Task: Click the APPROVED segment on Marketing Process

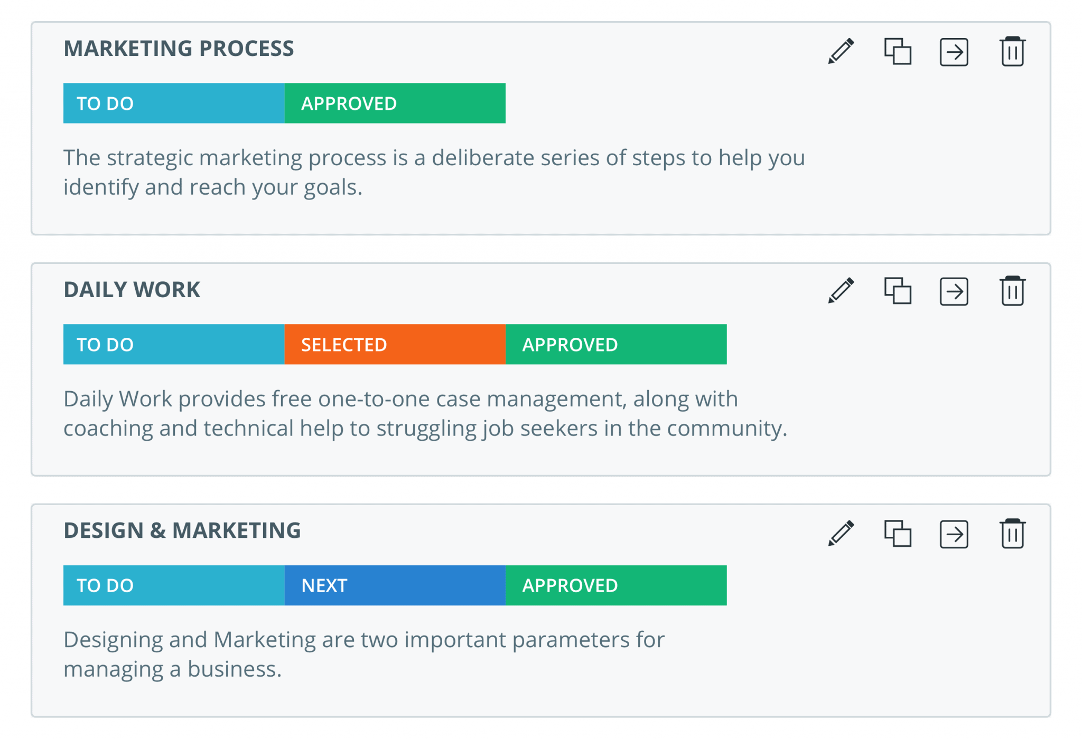Action: click(395, 103)
